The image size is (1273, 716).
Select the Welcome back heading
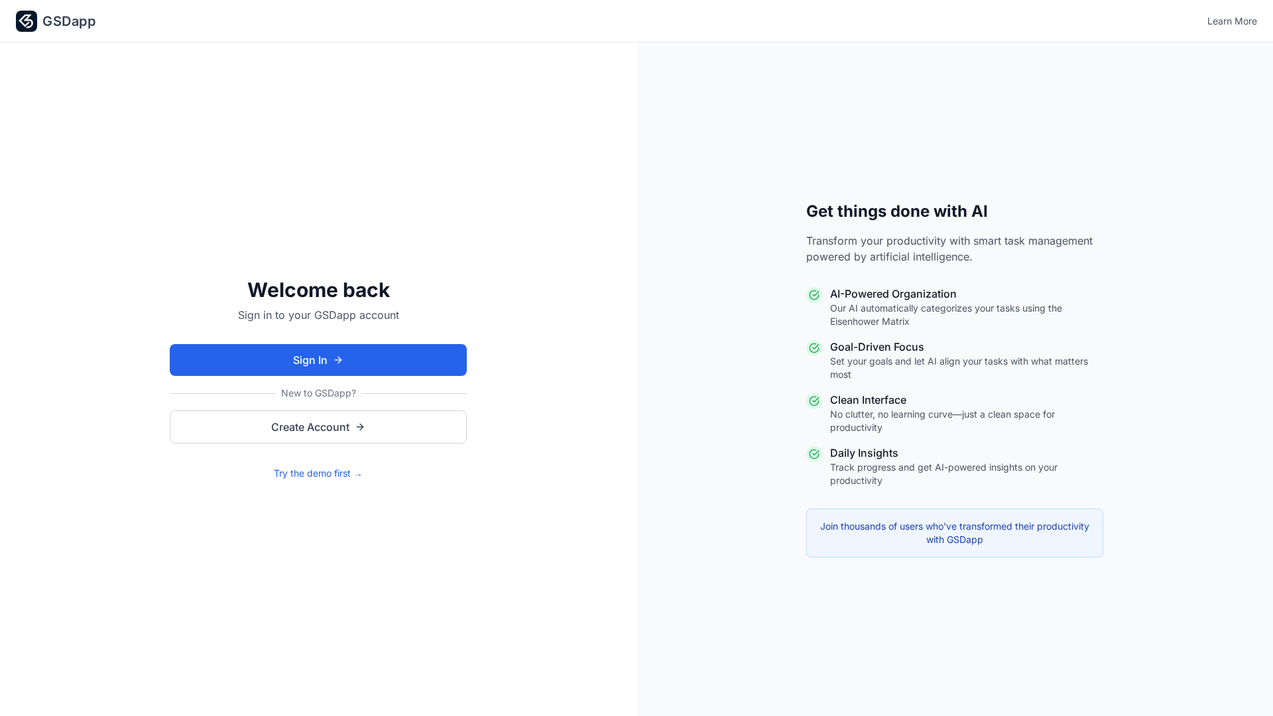click(318, 290)
